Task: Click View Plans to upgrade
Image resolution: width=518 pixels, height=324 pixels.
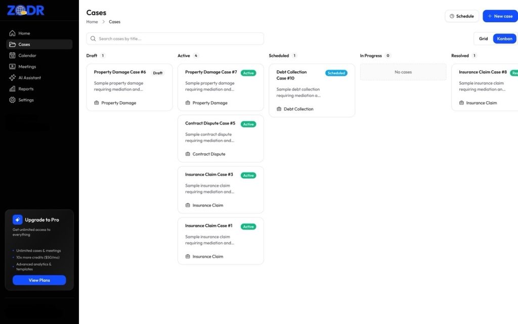Action: 39,280
